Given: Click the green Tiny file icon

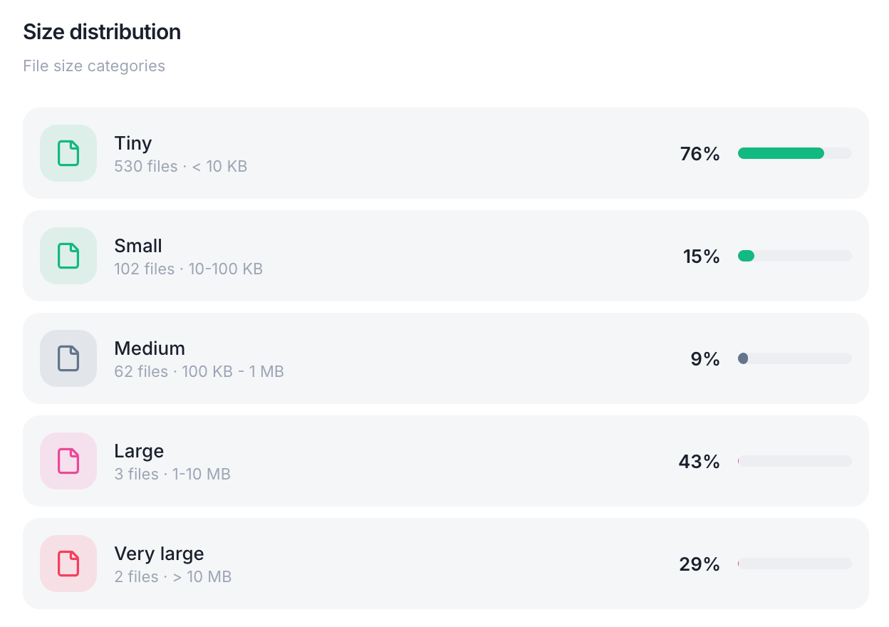Looking at the screenshot, I should pyautogui.click(x=68, y=153).
